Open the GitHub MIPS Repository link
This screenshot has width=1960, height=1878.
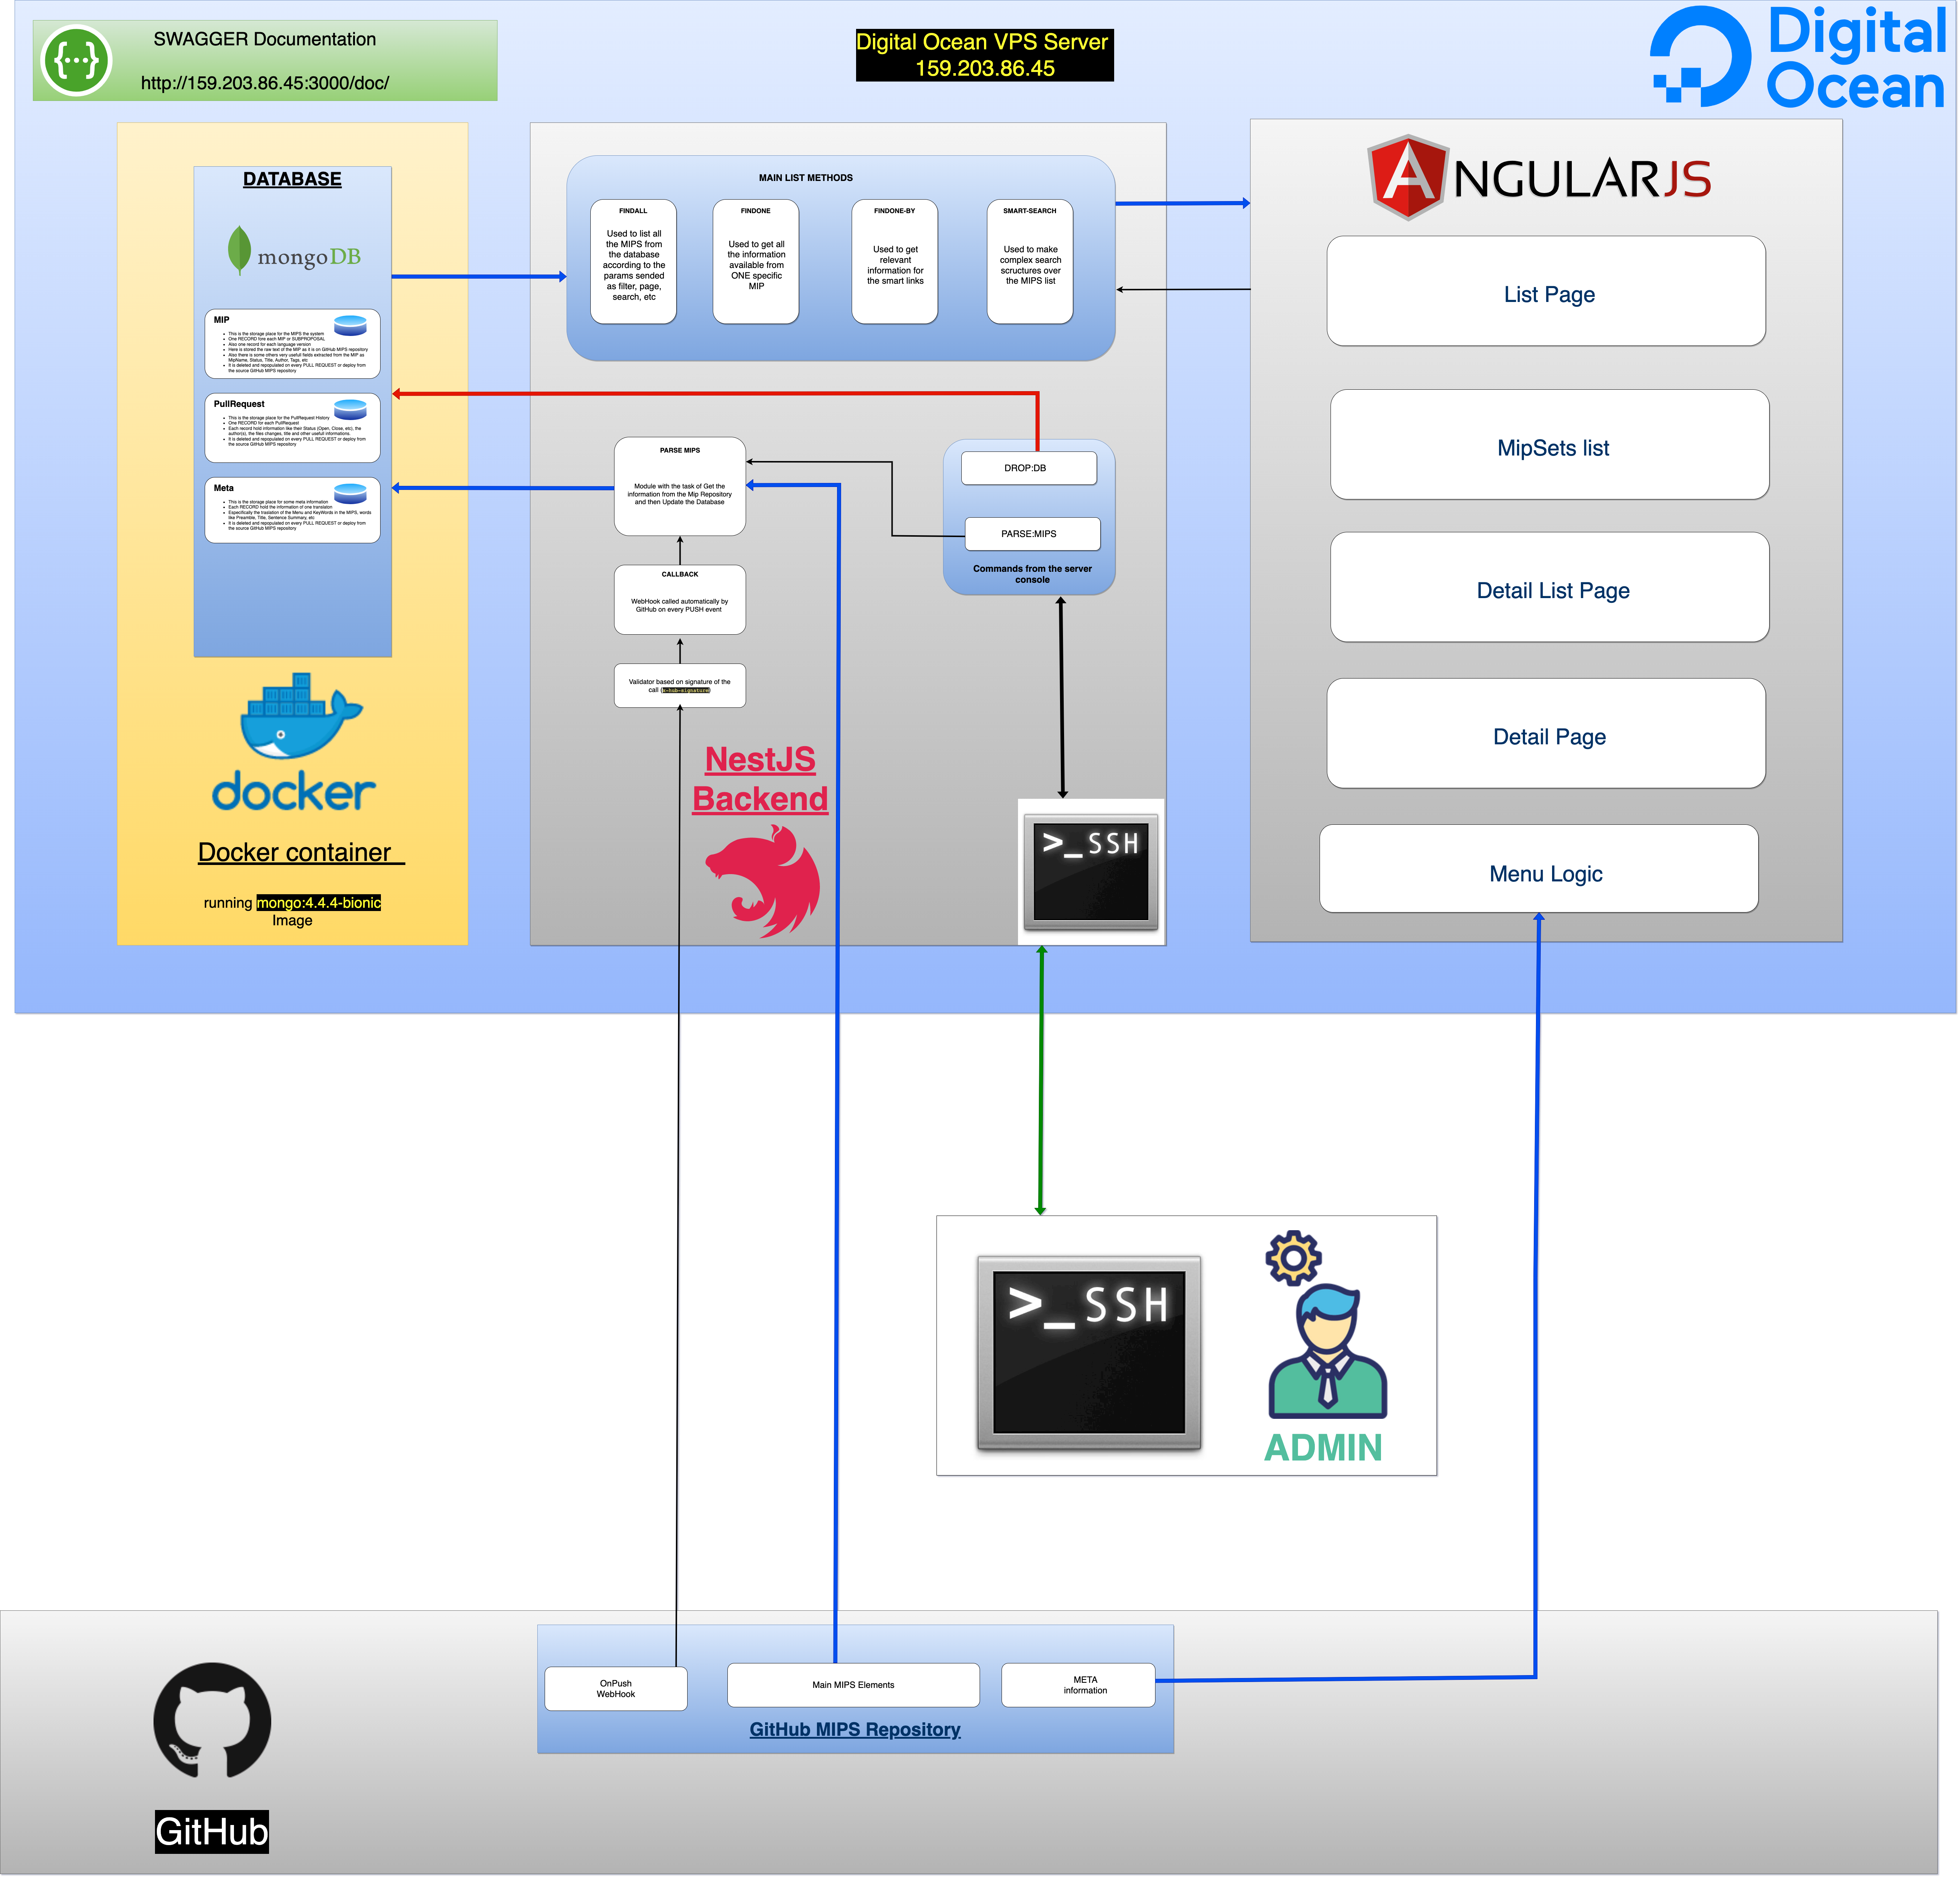(855, 1729)
